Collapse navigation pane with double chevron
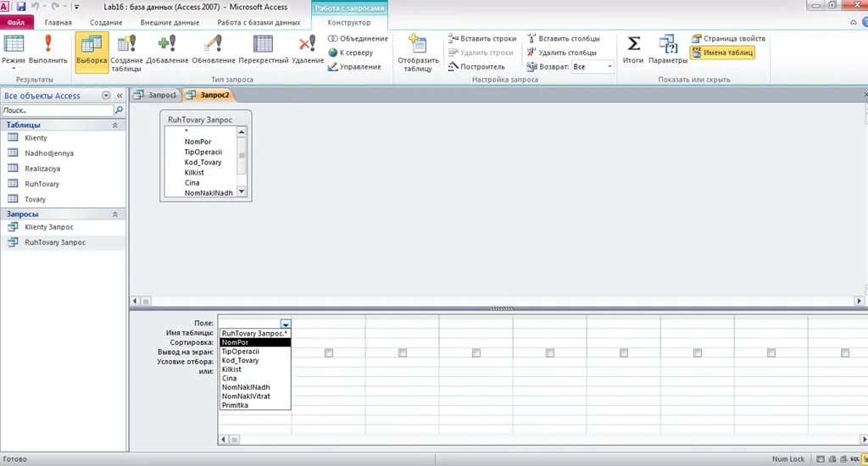 (x=119, y=96)
